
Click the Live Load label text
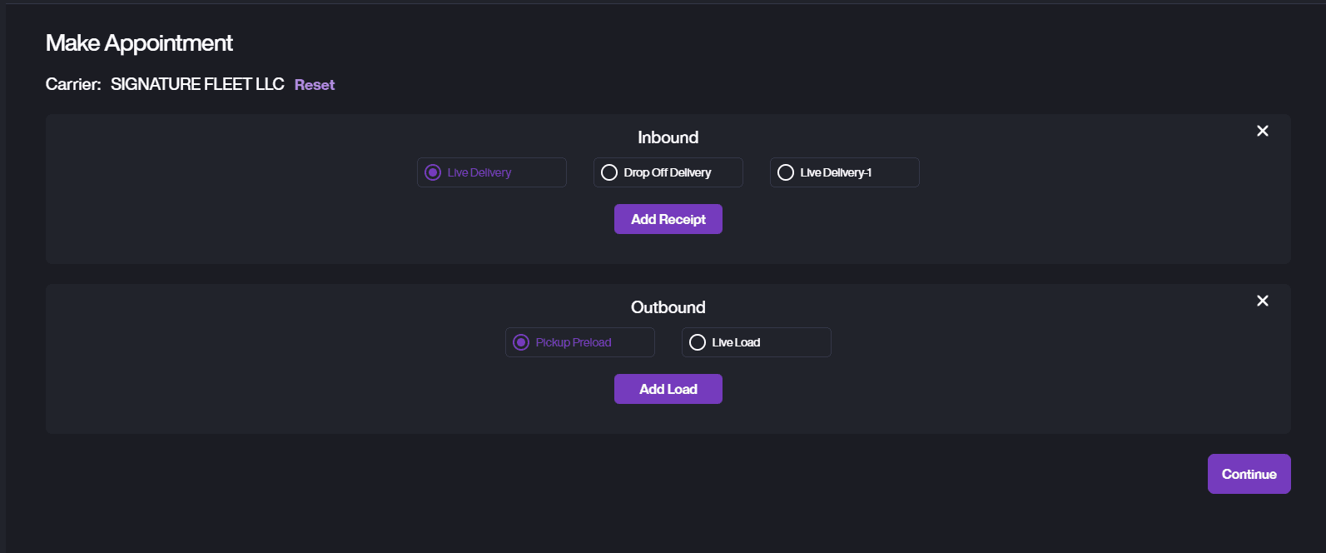tap(736, 342)
